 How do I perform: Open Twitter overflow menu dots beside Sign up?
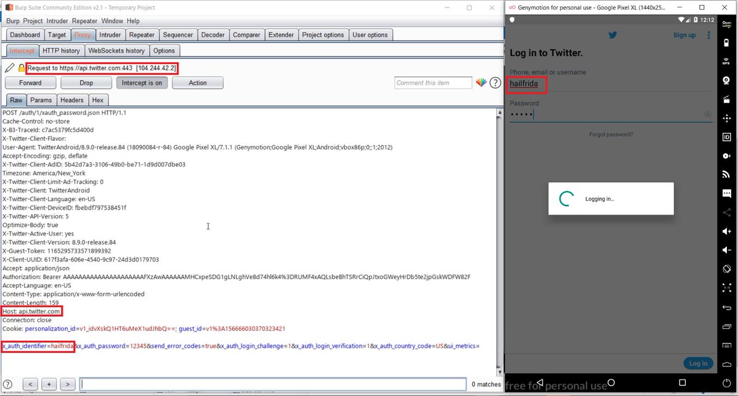pyautogui.click(x=708, y=35)
